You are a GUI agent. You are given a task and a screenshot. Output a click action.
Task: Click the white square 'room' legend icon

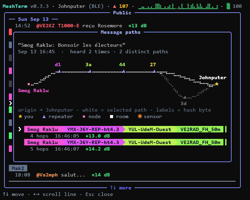tap(111, 117)
